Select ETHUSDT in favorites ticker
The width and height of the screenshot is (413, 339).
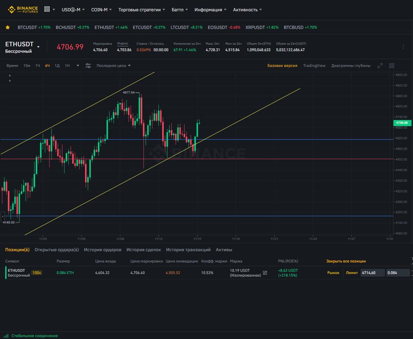point(111,28)
